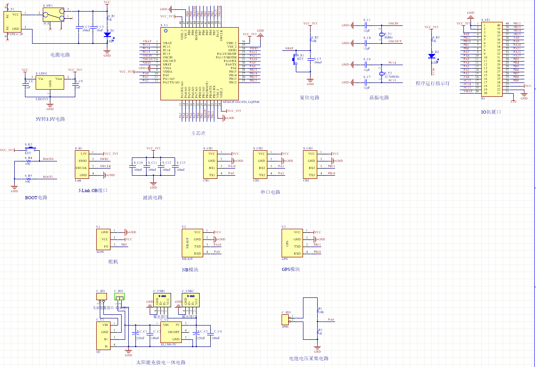Click the QC charger C_U1 block
536x367 pixels.
(103, 335)
